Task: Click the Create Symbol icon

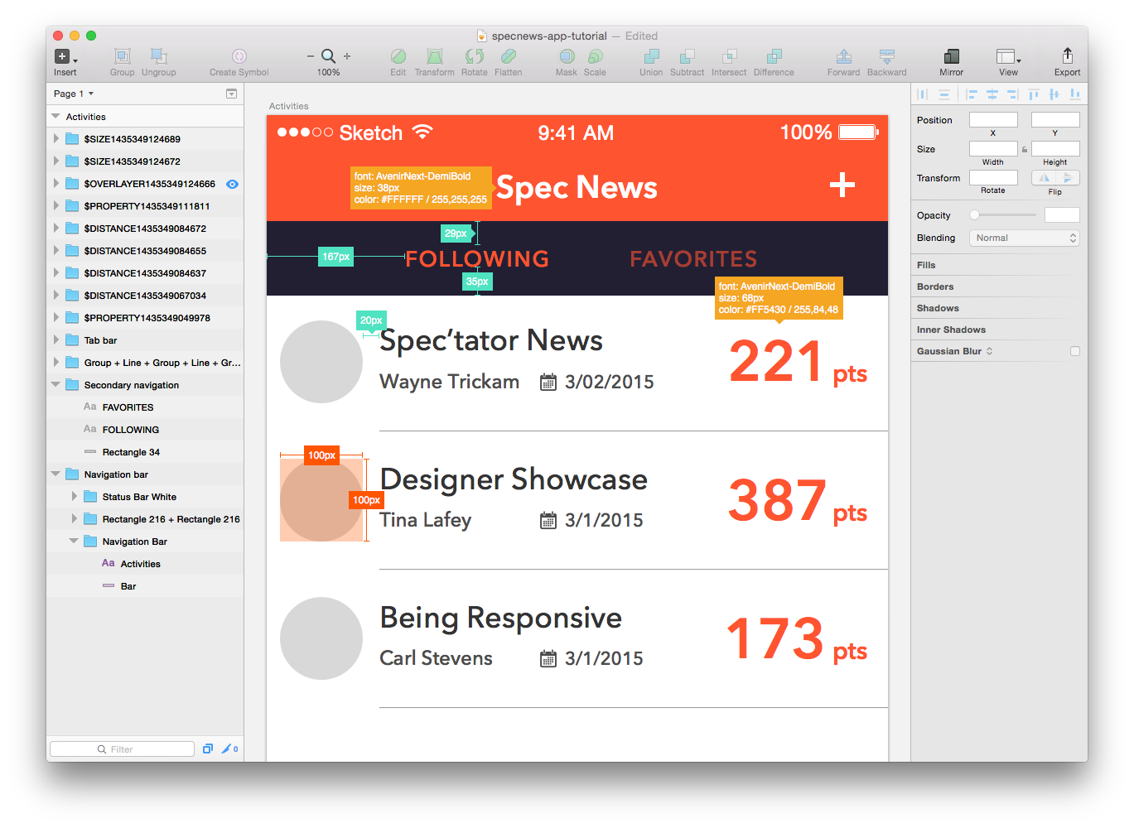Action: pos(239,56)
